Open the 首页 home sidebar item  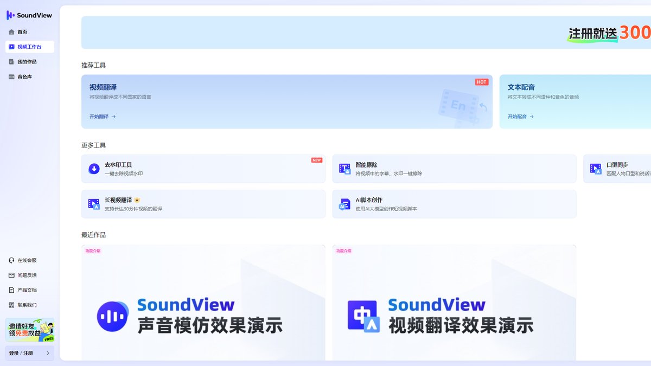coord(30,32)
